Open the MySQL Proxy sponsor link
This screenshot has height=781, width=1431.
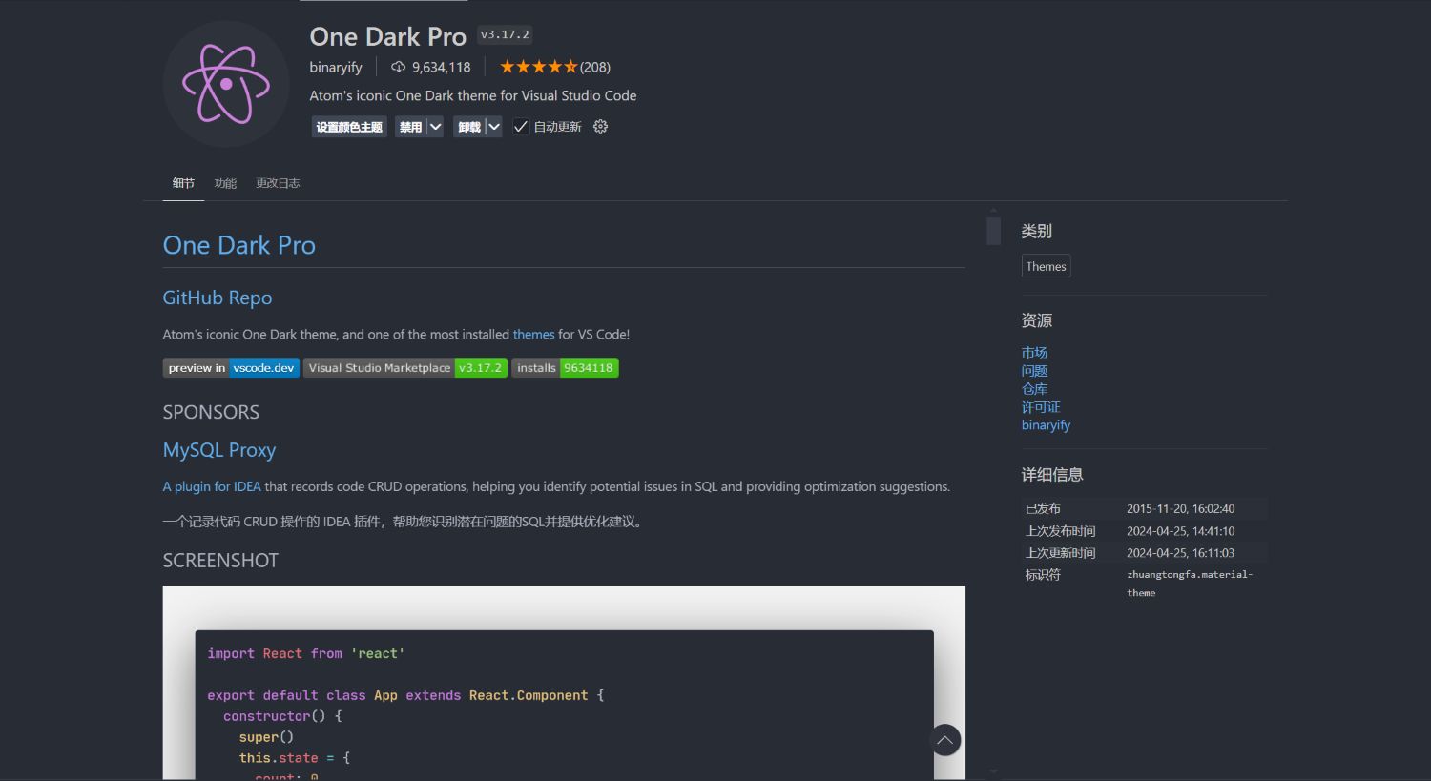(219, 450)
